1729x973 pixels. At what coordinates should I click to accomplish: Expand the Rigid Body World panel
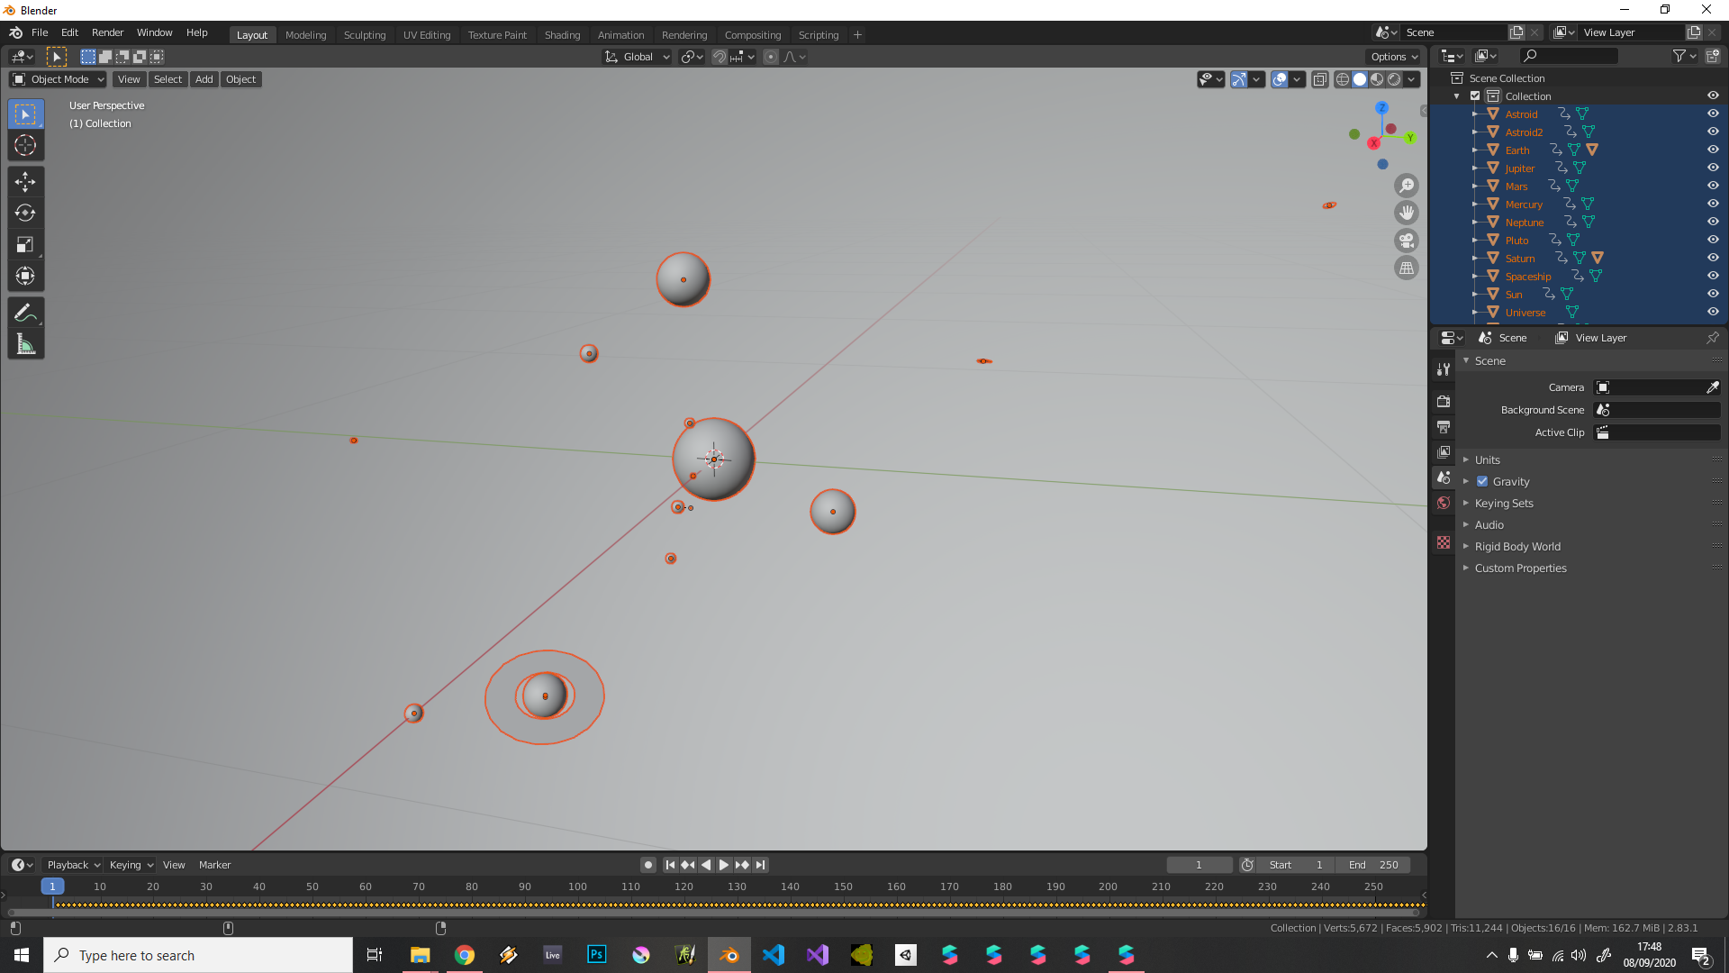point(1517,546)
